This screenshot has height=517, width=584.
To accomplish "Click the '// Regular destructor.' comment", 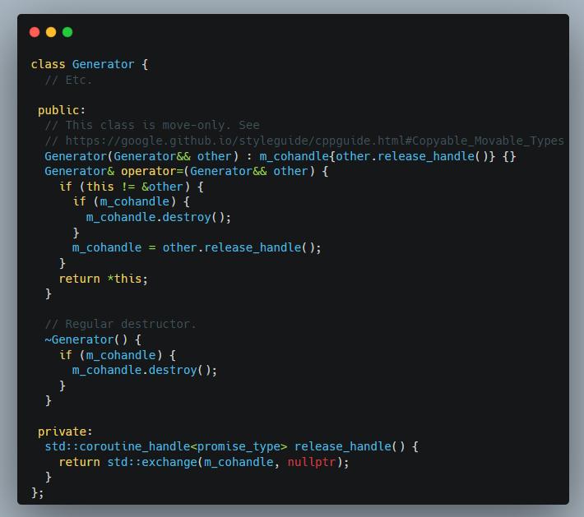I will (x=120, y=324).
